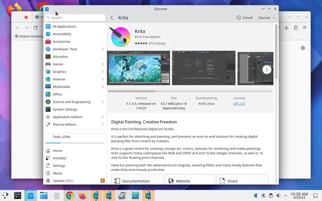The width and height of the screenshot is (322, 201).
Task: Launch Google Chrome from the taskbar
Action: point(70,195)
